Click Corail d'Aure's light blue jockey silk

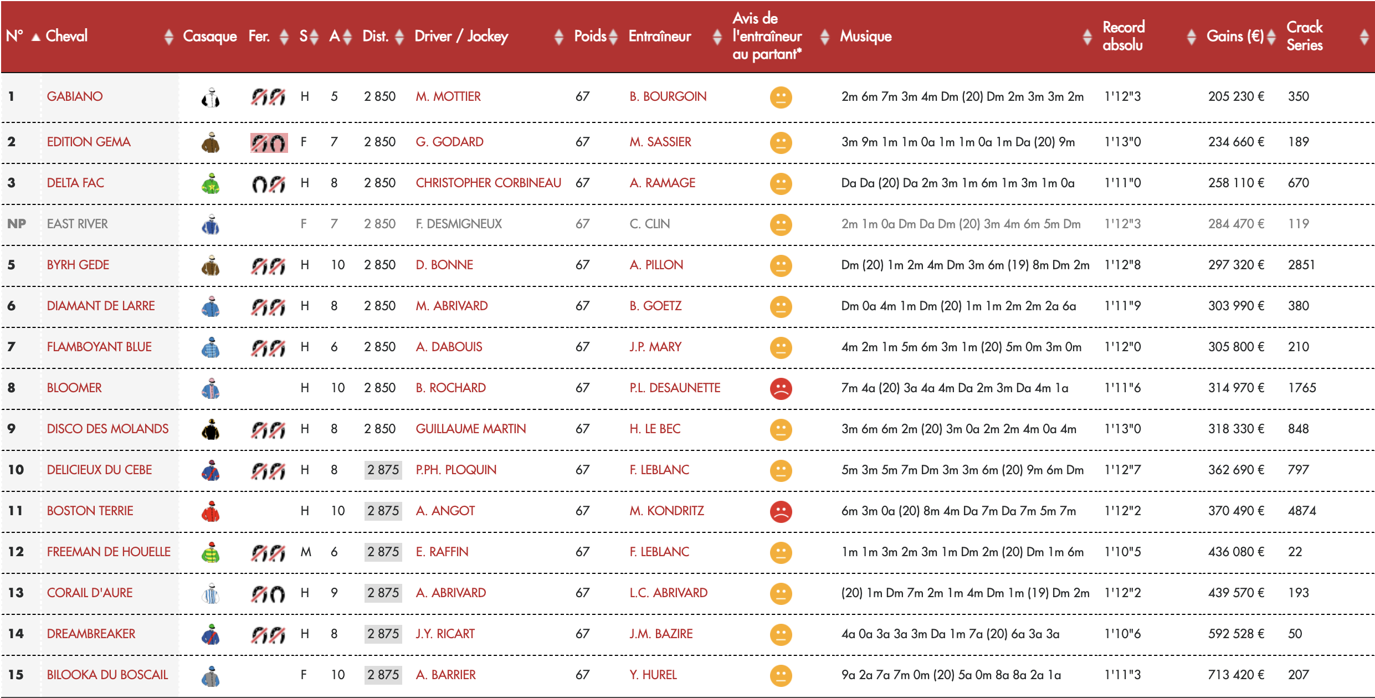(211, 593)
